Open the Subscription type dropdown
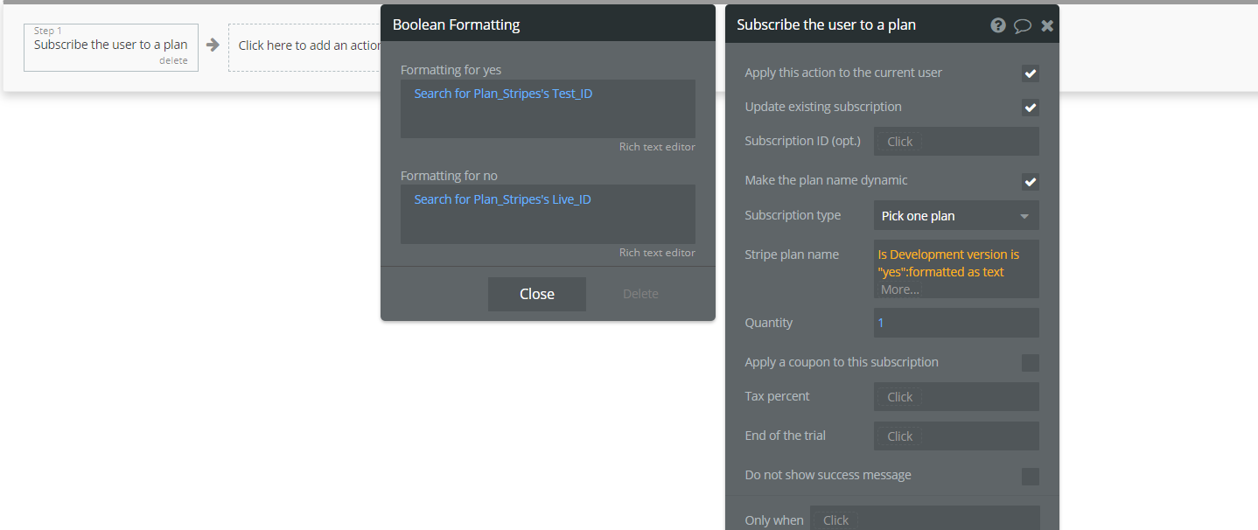 coord(955,216)
